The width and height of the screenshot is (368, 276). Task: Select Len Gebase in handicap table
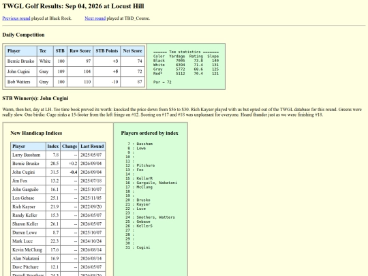pos(23,198)
